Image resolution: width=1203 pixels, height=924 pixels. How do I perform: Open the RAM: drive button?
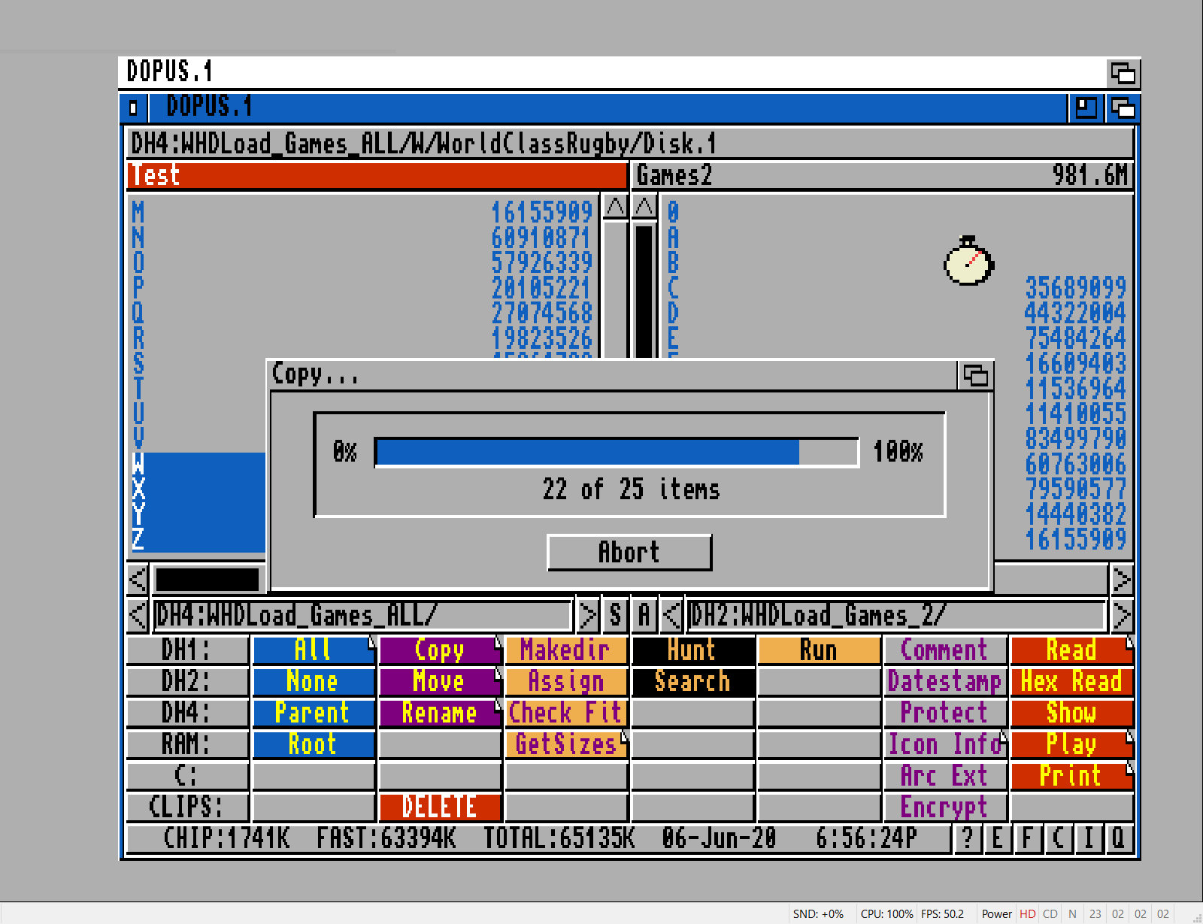point(187,744)
